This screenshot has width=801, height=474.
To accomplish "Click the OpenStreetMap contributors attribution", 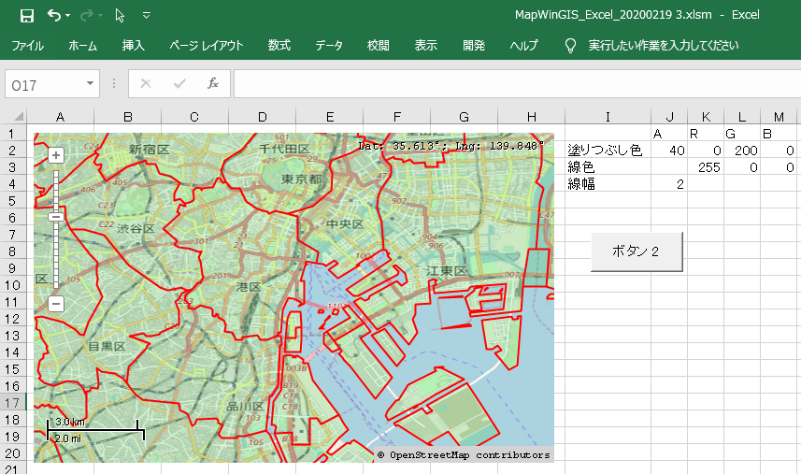I will point(464,454).
